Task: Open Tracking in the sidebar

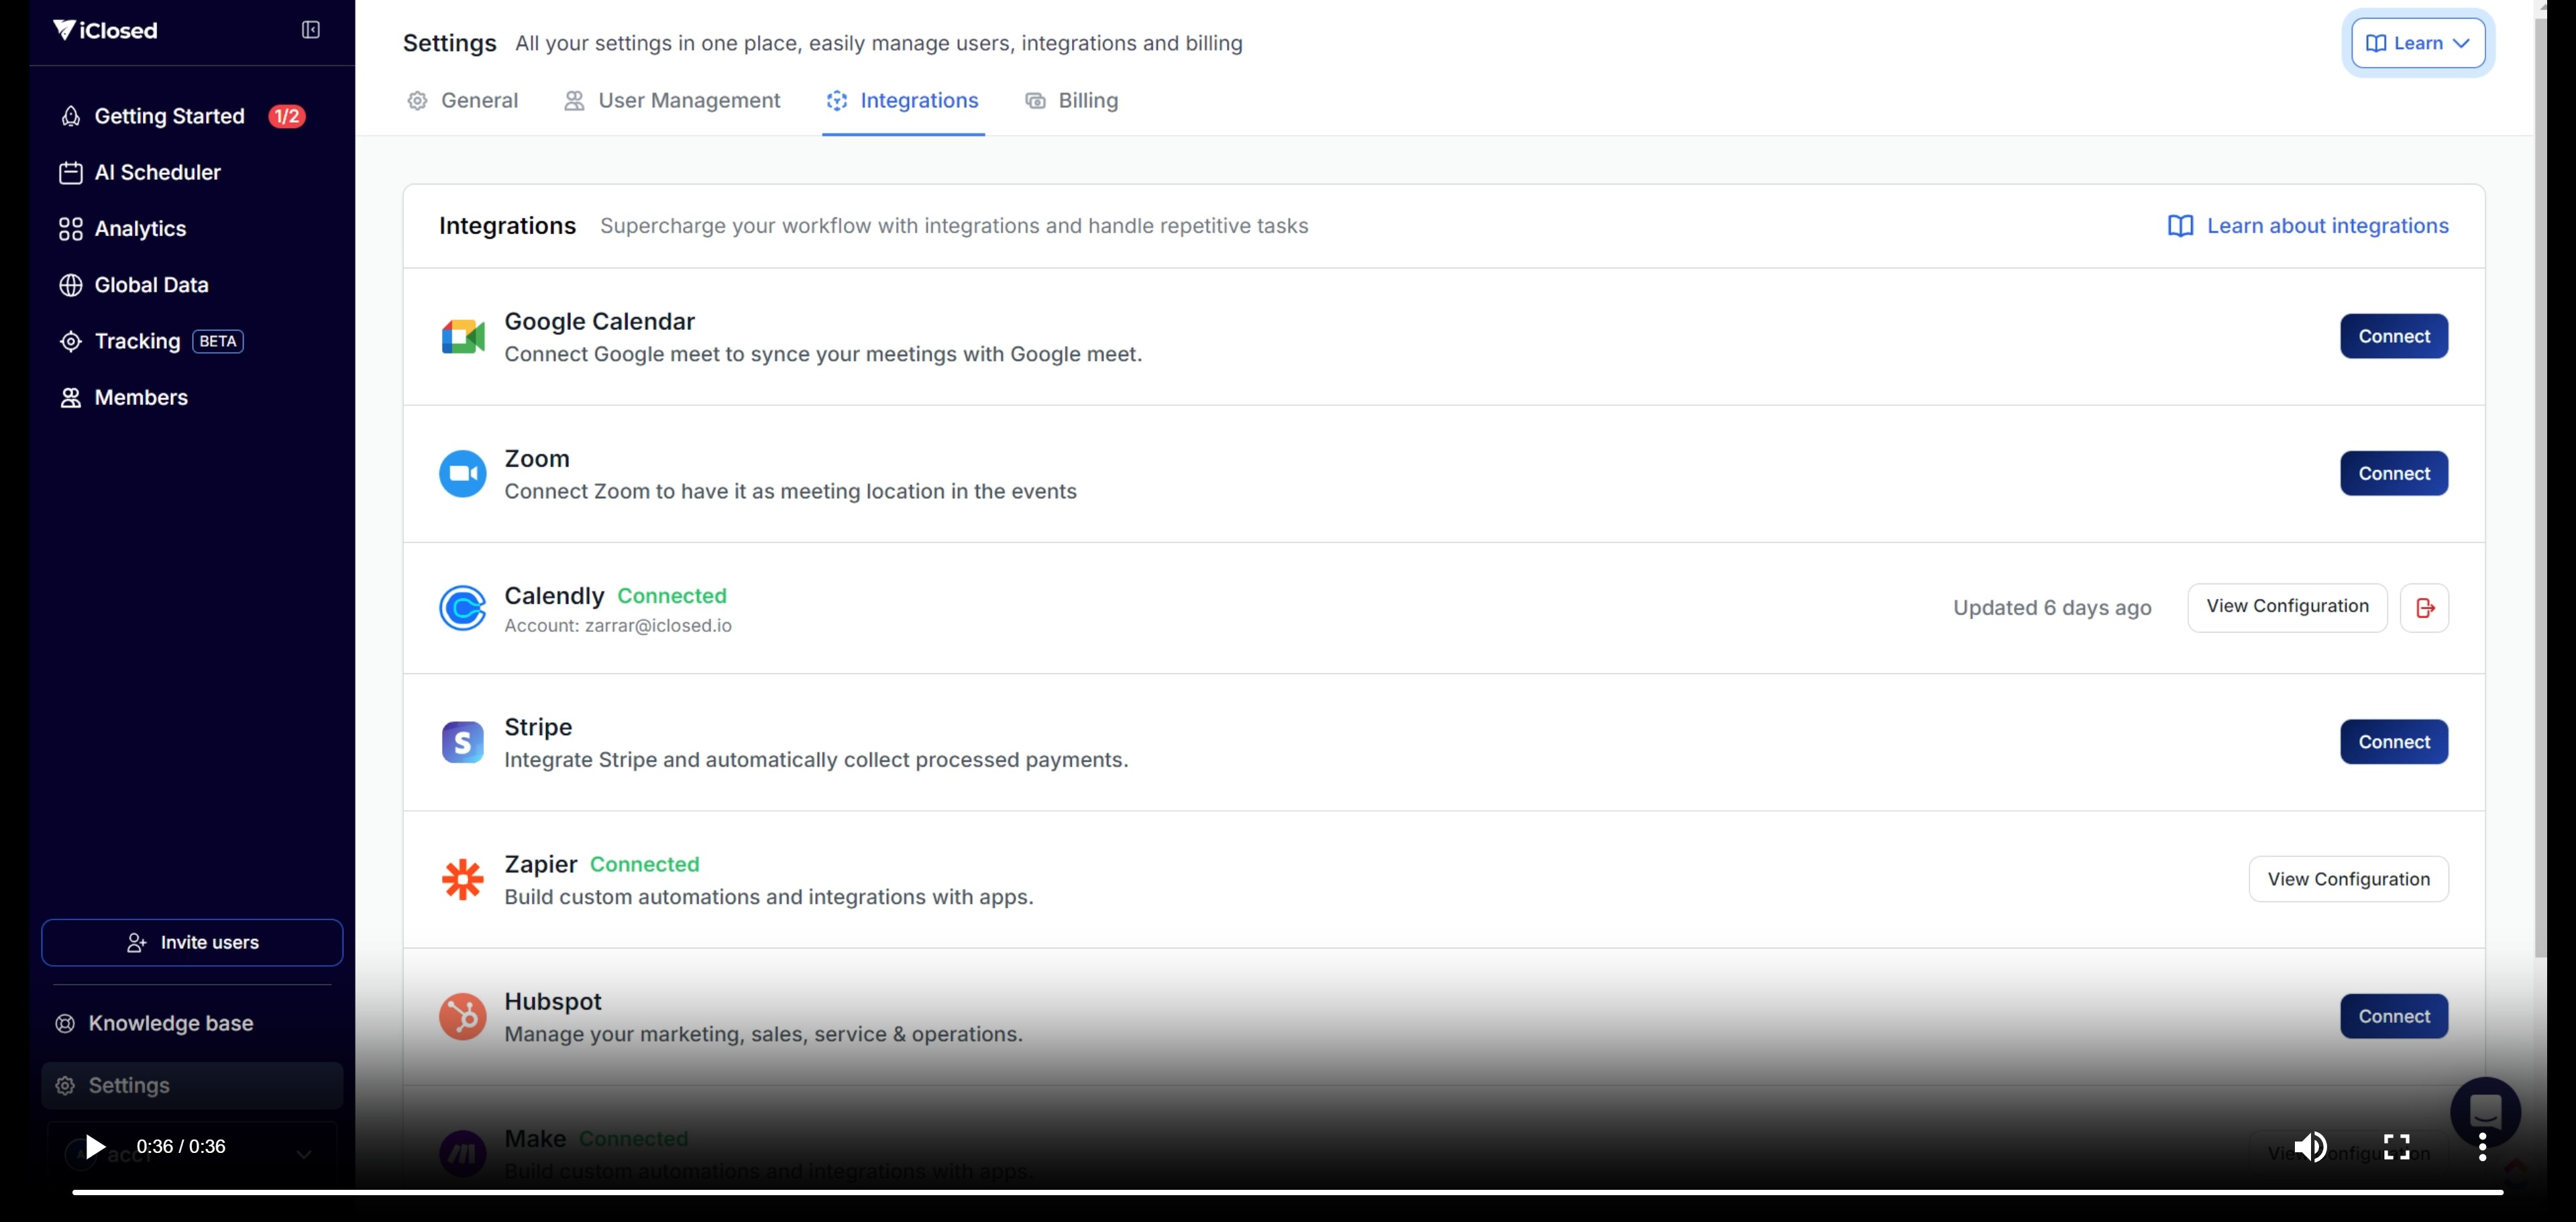Action: click(x=138, y=341)
